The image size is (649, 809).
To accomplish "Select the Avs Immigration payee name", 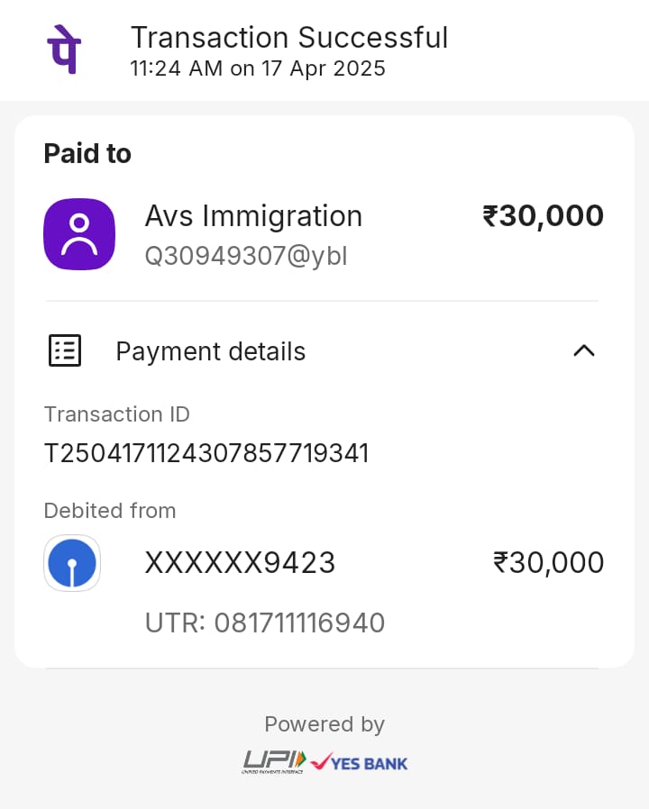I will click(253, 216).
